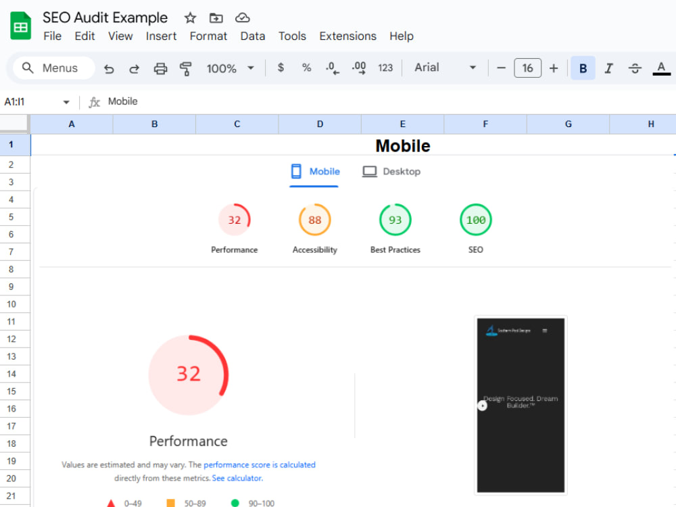The image size is (676, 507).
Task: Select column C header
Action: (237, 124)
